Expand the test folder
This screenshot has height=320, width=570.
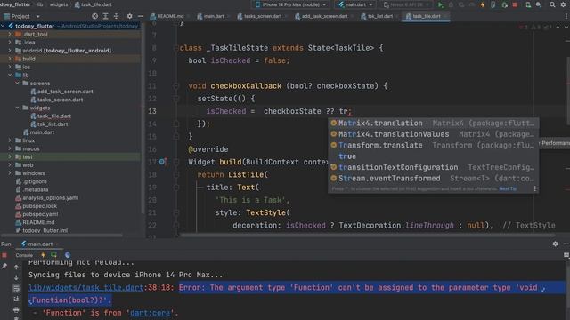pos(10,156)
